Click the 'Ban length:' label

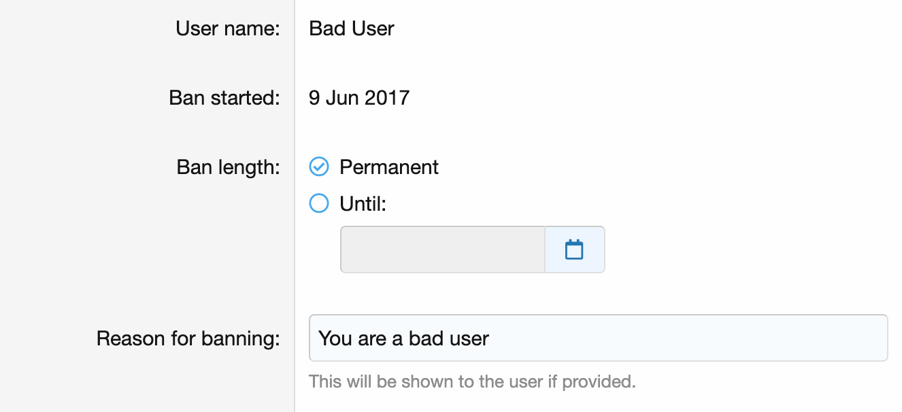click(228, 167)
